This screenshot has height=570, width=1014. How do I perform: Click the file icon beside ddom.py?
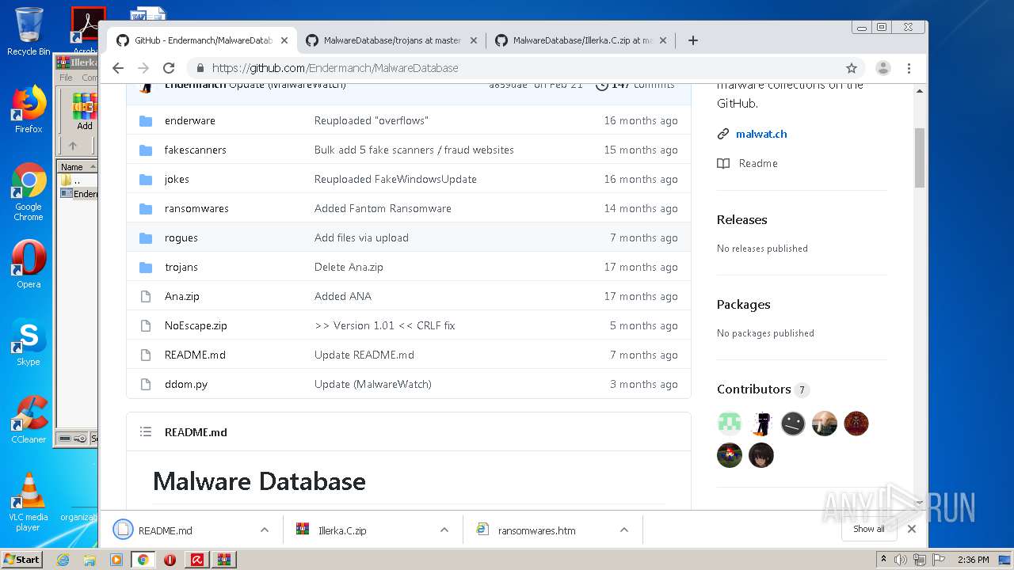click(146, 384)
